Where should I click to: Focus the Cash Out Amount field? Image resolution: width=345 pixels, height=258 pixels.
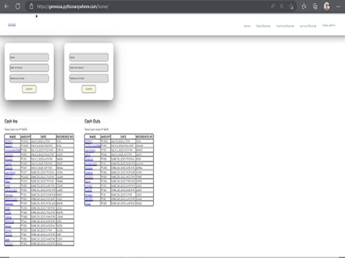(x=89, y=67)
